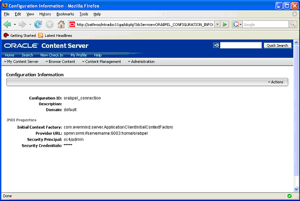The height and width of the screenshot is (201, 300).
Task: Click the orabpel_connection configuration ID value
Action: point(82,98)
